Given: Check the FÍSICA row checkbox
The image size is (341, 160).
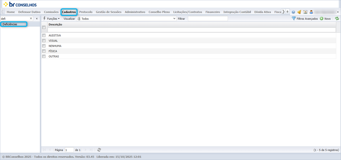Looking at the screenshot, I should [44, 51].
